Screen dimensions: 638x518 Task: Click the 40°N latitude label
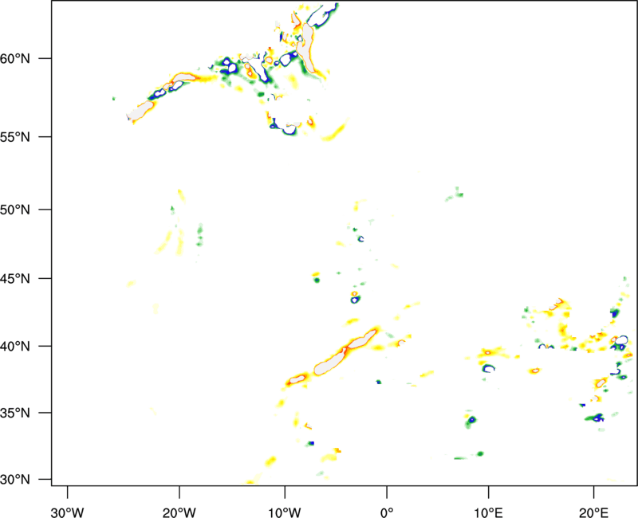tap(15, 347)
